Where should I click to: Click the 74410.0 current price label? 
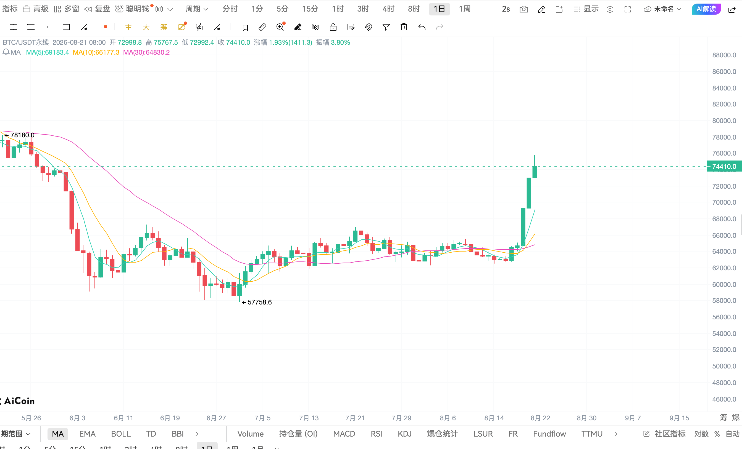(x=724, y=166)
